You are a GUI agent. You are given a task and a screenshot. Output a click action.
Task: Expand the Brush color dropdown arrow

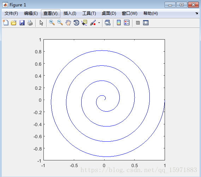pyautogui.click(x=99, y=23)
